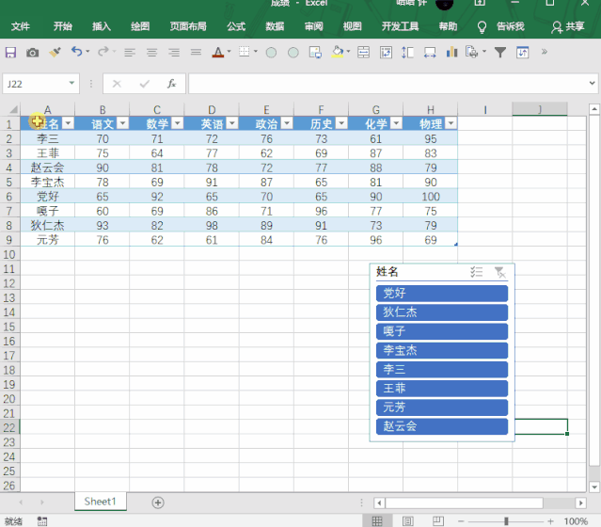
Task: Click the Select All corner triangle
Action: (13, 110)
